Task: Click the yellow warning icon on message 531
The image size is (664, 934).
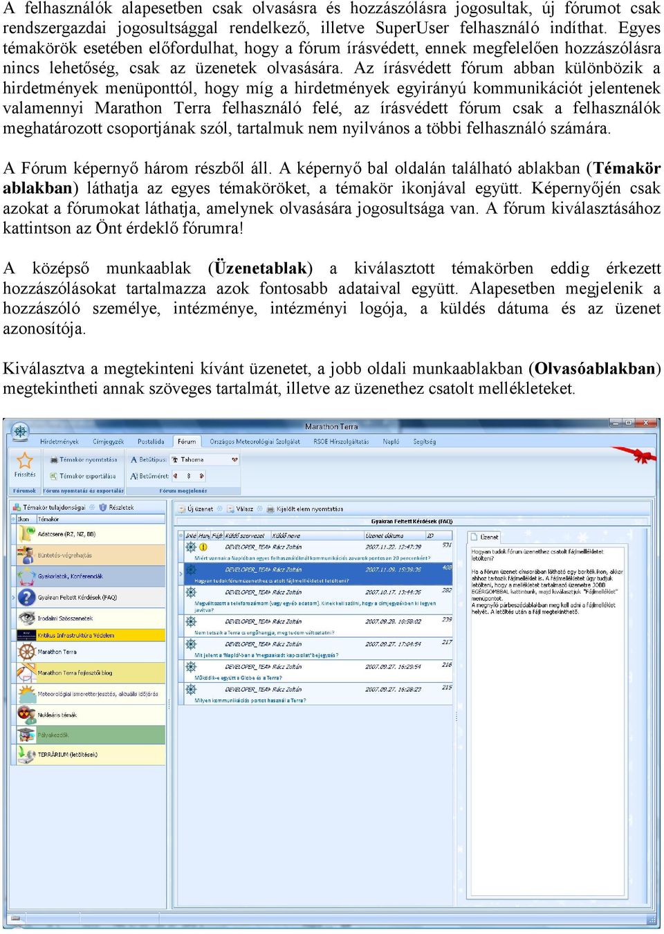Action: point(203,547)
